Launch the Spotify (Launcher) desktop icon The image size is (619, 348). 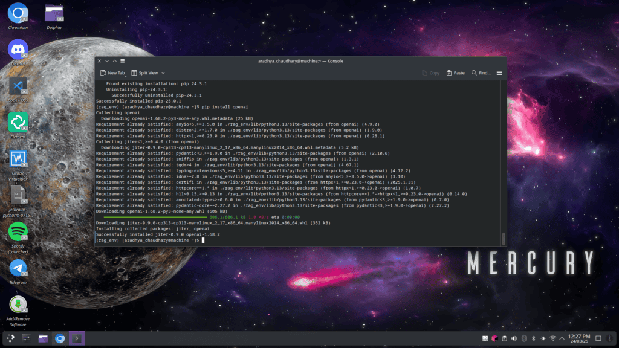click(x=18, y=237)
